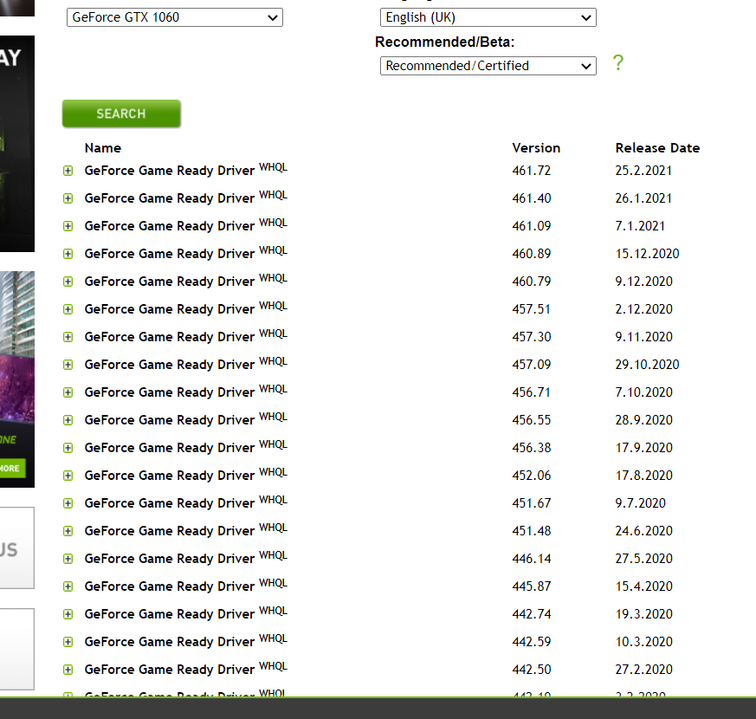This screenshot has width=756, height=719.
Task: Click the Recommended/Beta label
Action: [444, 42]
